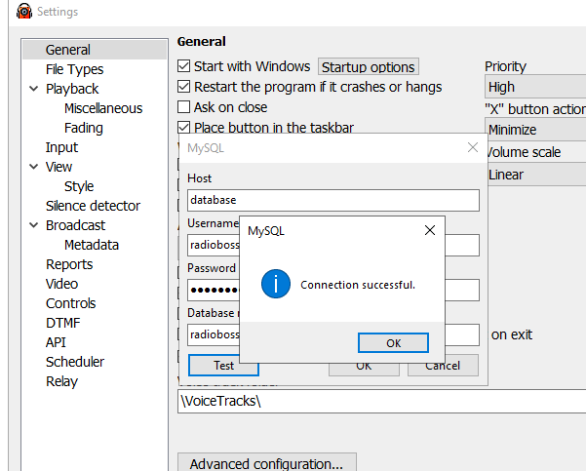Go to the Scheduler settings section
Image resolution: width=586 pixels, height=471 pixels.
74,362
